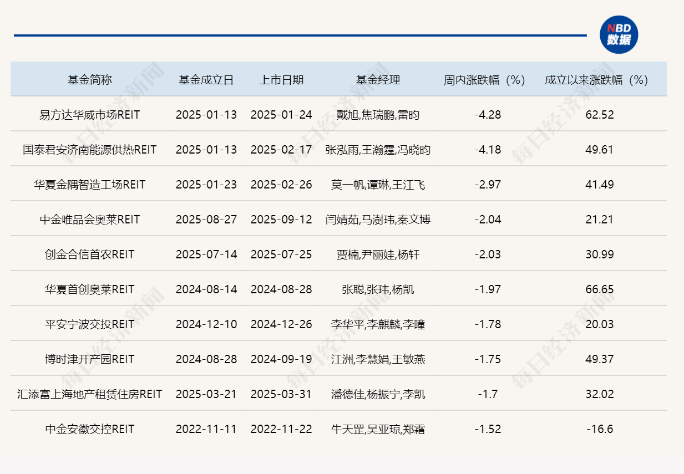Image resolution: width=684 pixels, height=474 pixels.
Task: Click establishment date 2024-12-10
Action: (206, 324)
